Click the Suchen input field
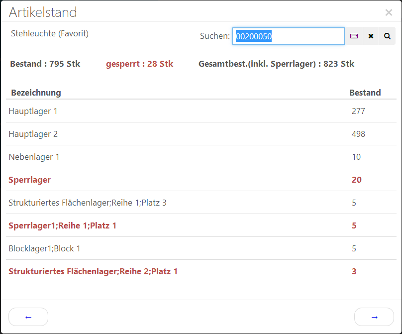Viewport: 402px width, 334px height. tap(288, 36)
